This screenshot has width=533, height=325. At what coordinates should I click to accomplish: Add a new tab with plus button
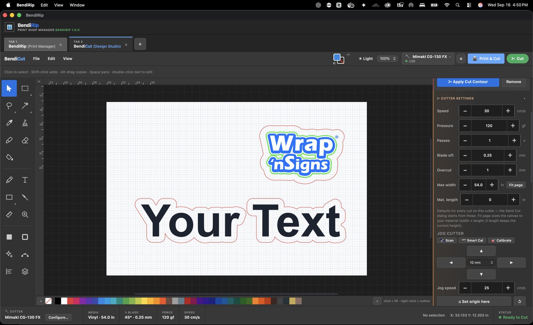coord(140,44)
